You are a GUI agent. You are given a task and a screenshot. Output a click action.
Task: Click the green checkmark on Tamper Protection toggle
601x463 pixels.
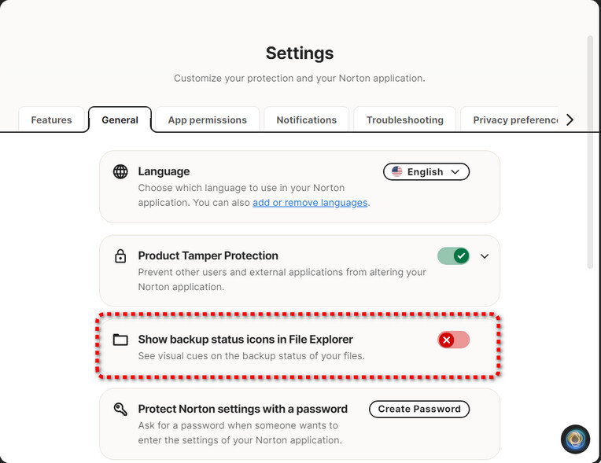[461, 255]
